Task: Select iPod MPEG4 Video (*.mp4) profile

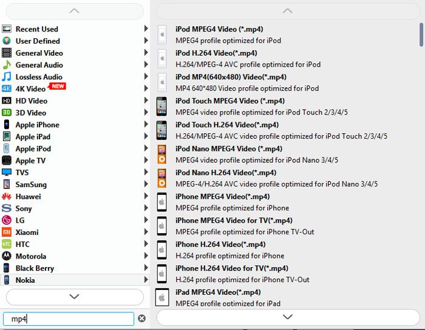Action: point(287,35)
